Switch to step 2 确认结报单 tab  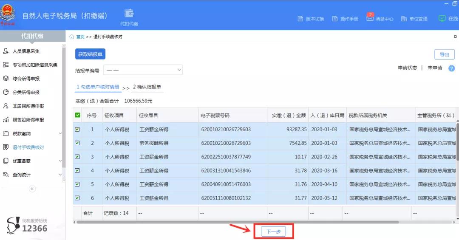(x=147, y=87)
